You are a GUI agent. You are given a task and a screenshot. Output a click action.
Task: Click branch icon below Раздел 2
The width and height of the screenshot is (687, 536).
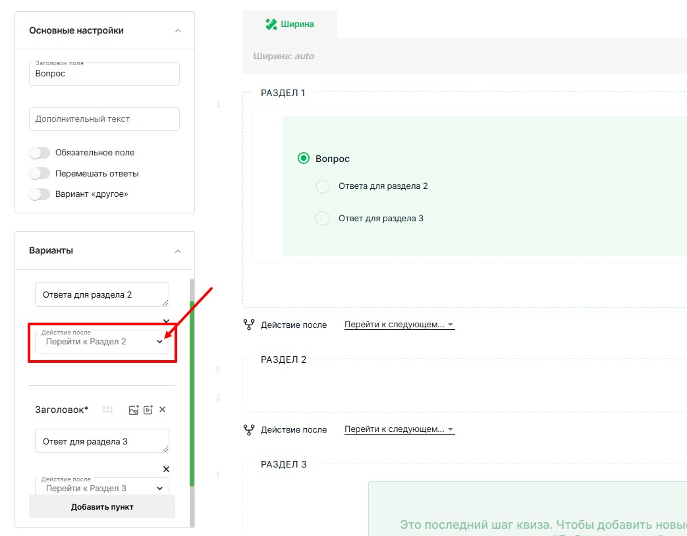(249, 429)
